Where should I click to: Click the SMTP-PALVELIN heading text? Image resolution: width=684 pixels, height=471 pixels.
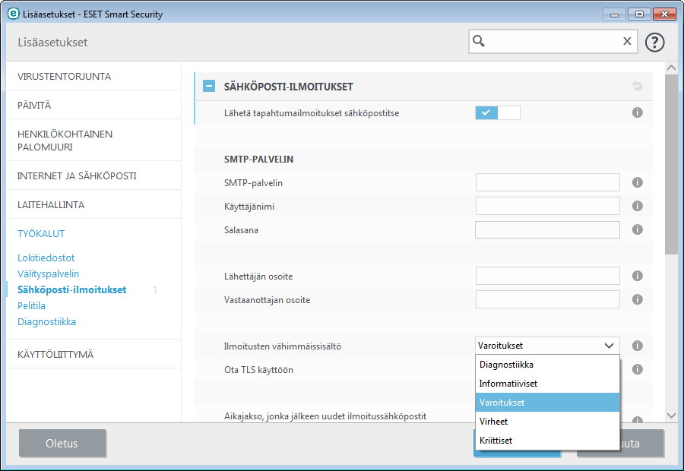point(258,160)
